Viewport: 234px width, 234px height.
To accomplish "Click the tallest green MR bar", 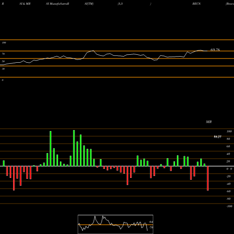I will (74, 148).
